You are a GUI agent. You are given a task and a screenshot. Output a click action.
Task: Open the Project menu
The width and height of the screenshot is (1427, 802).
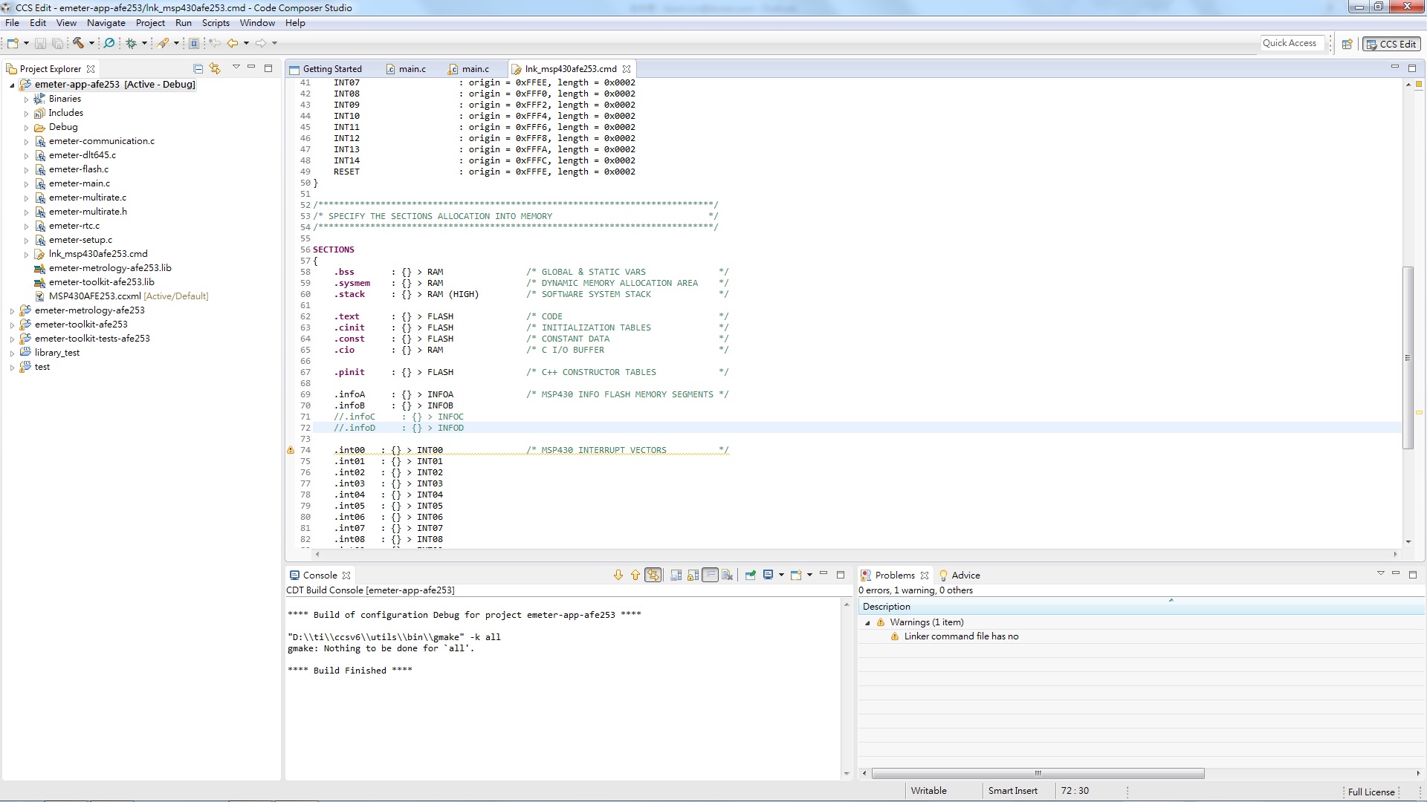point(150,23)
